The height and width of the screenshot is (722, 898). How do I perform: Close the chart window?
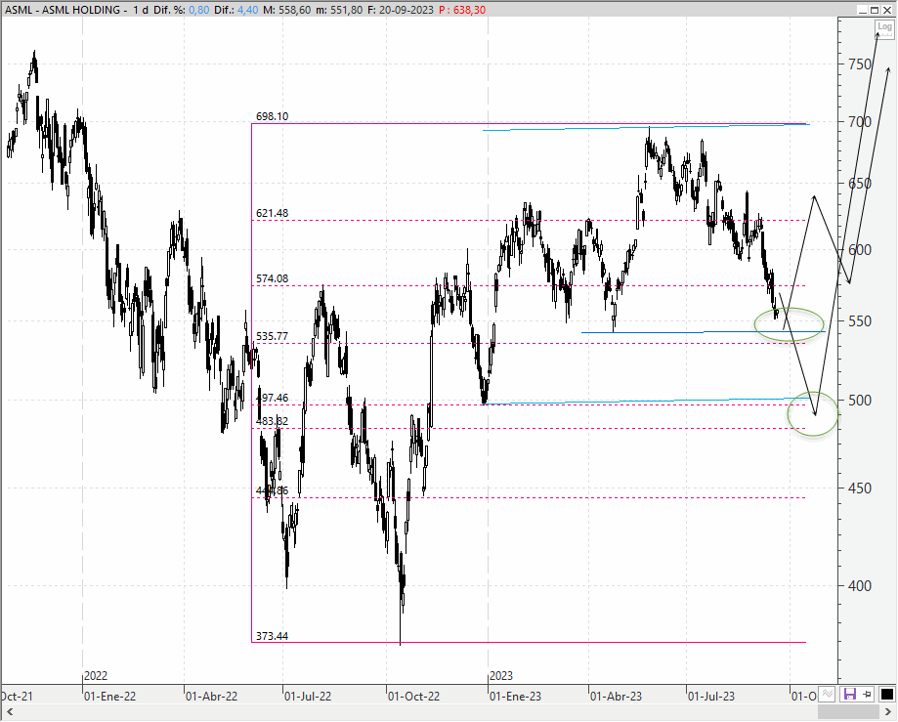tap(886, 10)
